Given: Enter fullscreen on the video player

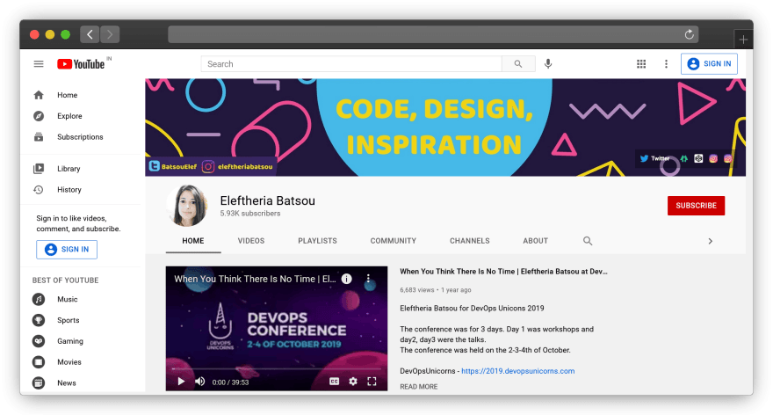Looking at the screenshot, I should coord(372,382).
